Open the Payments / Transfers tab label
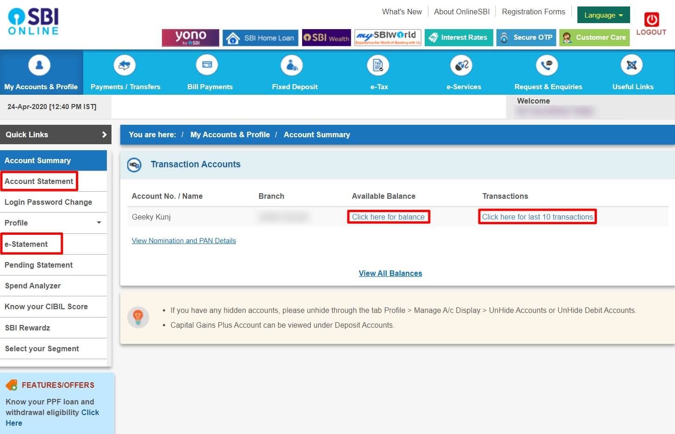The width and height of the screenshot is (675, 434). click(125, 86)
